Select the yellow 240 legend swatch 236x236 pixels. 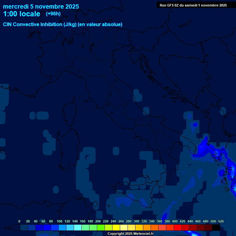[116, 227]
